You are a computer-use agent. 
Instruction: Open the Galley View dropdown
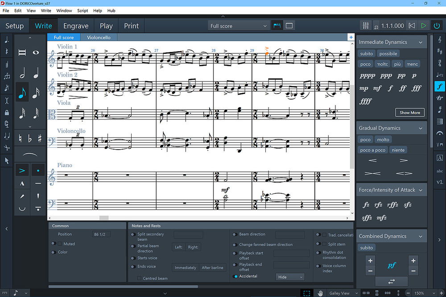click(x=343, y=293)
